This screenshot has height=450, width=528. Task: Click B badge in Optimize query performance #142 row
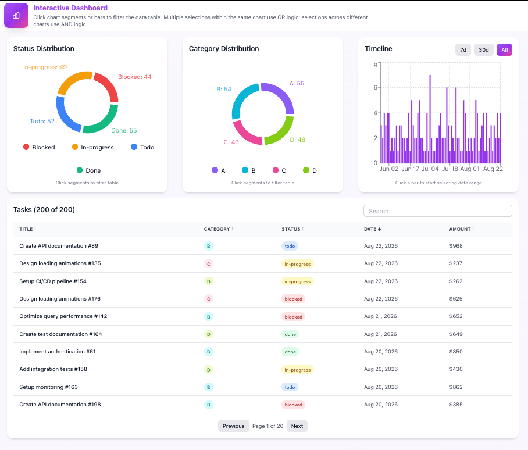(x=208, y=317)
